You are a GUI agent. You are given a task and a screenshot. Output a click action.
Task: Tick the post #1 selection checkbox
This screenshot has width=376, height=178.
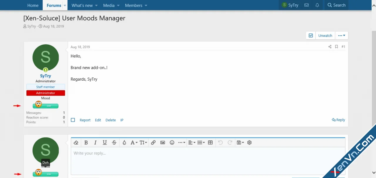pyautogui.click(x=73, y=120)
